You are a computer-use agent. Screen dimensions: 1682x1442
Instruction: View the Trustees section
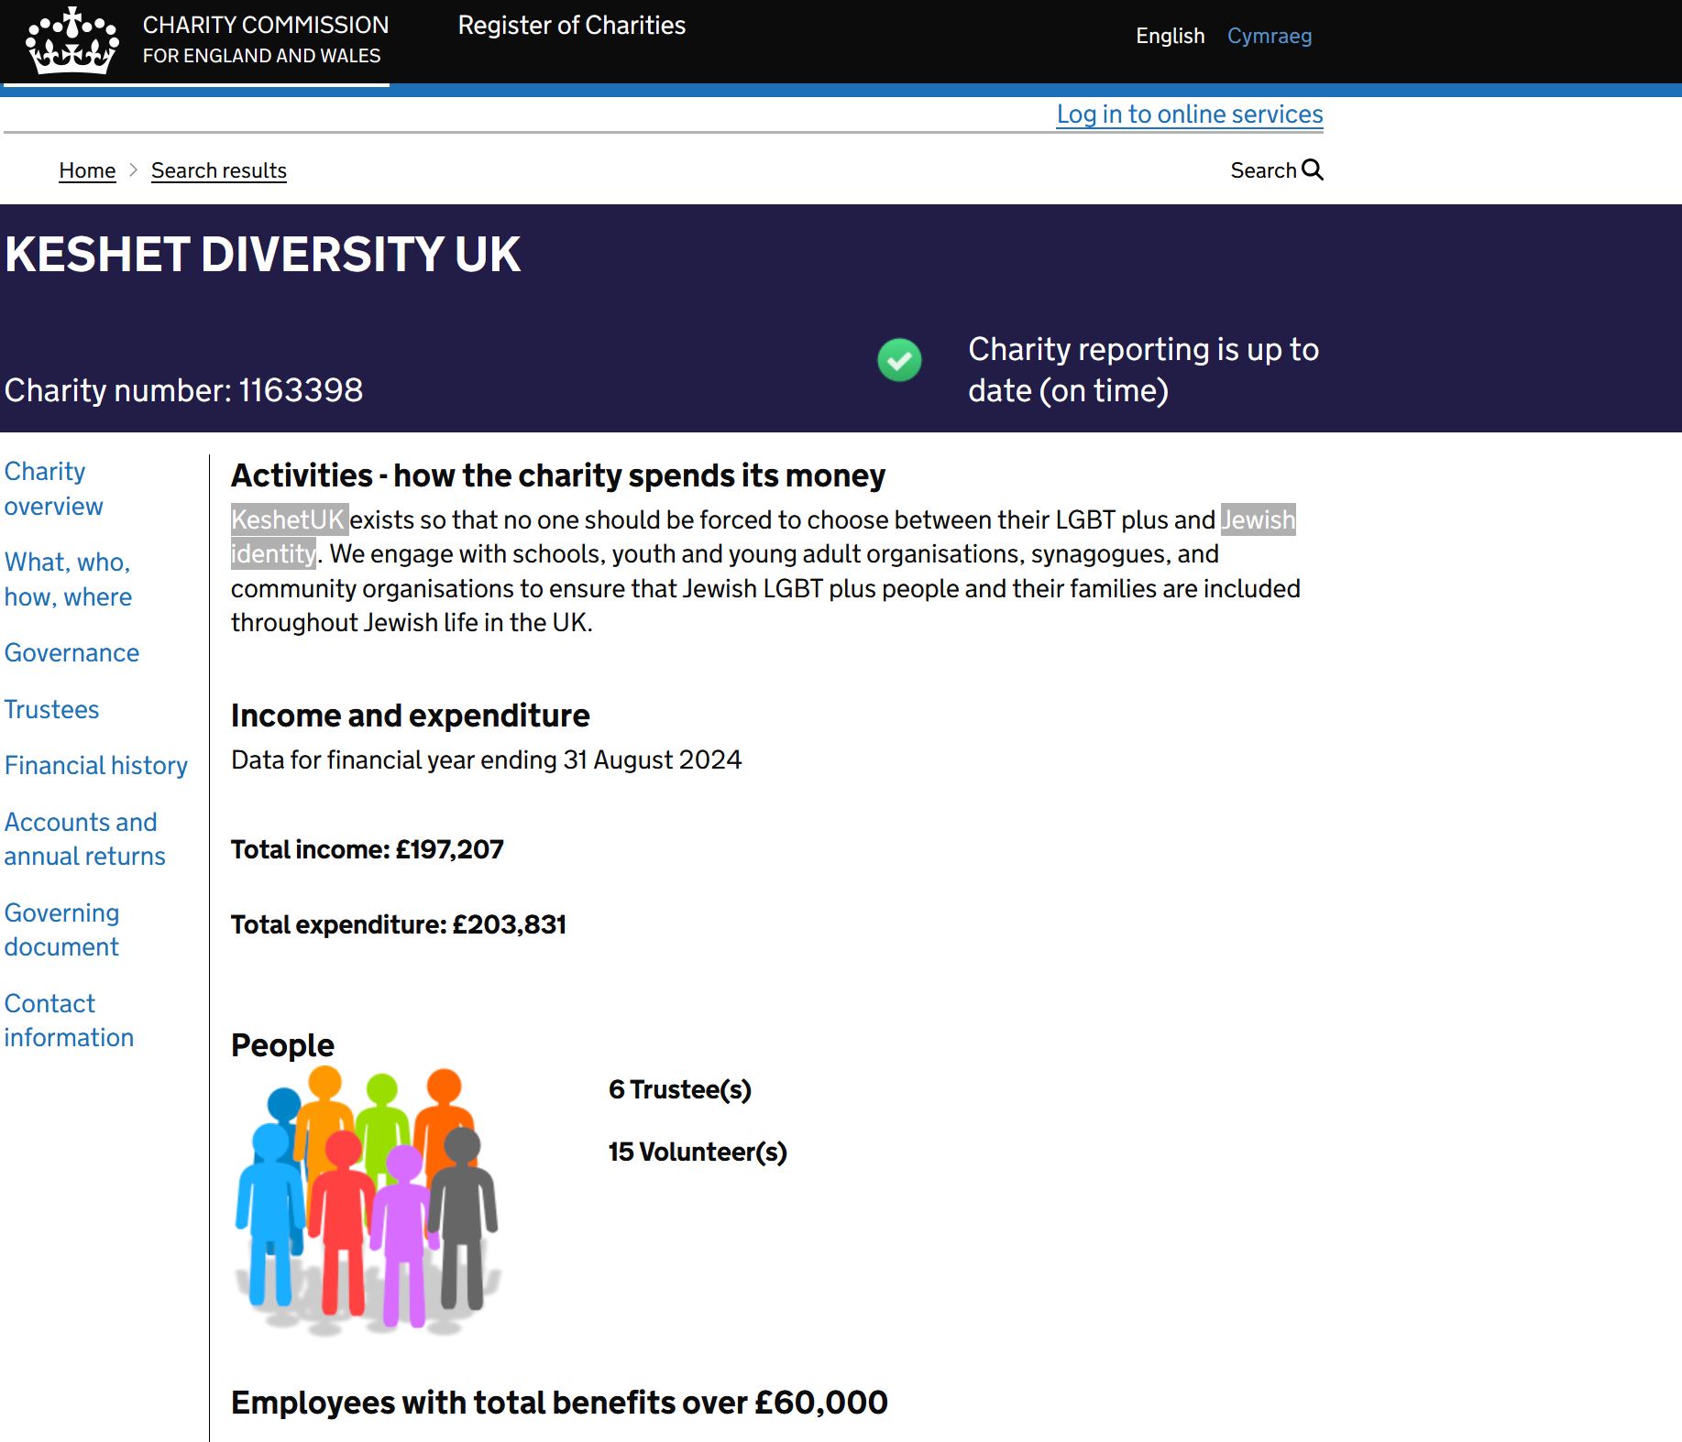tap(52, 709)
